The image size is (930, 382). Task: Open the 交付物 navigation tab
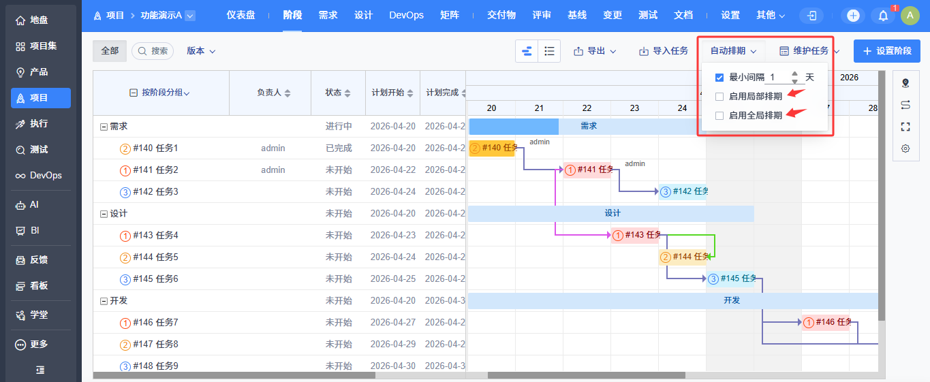pyautogui.click(x=501, y=15)
